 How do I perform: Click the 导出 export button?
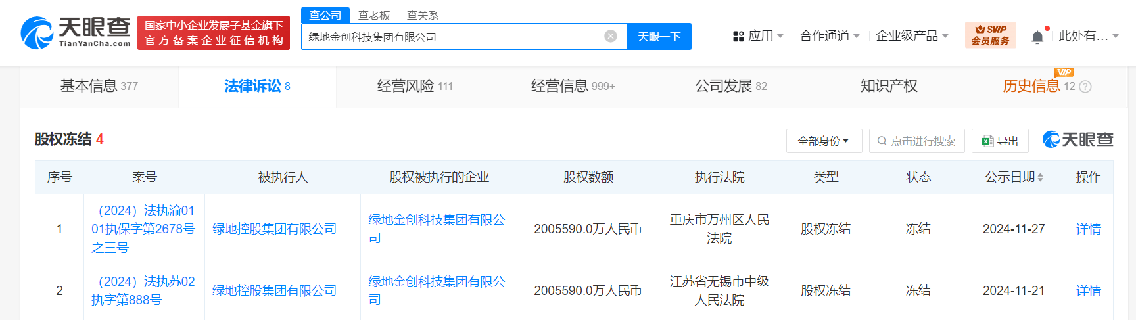tap(1000, 141)
